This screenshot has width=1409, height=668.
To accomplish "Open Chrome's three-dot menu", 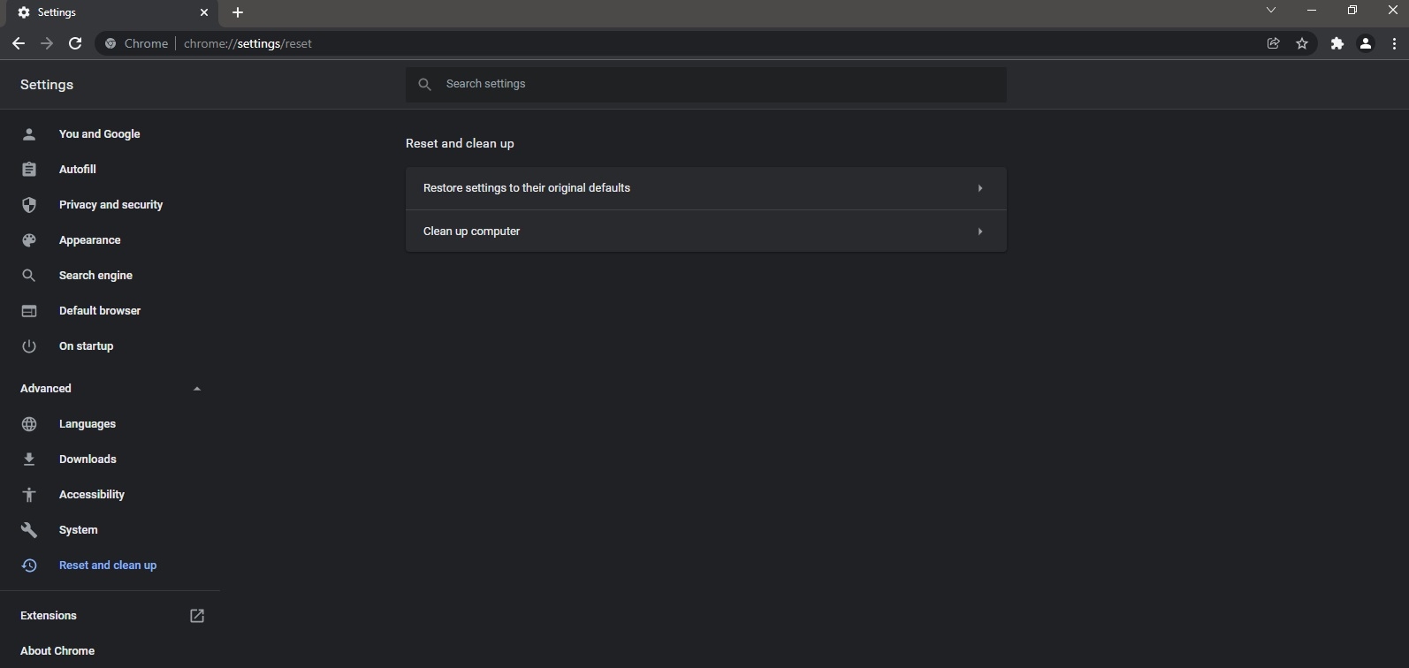I will (1394, 43).
